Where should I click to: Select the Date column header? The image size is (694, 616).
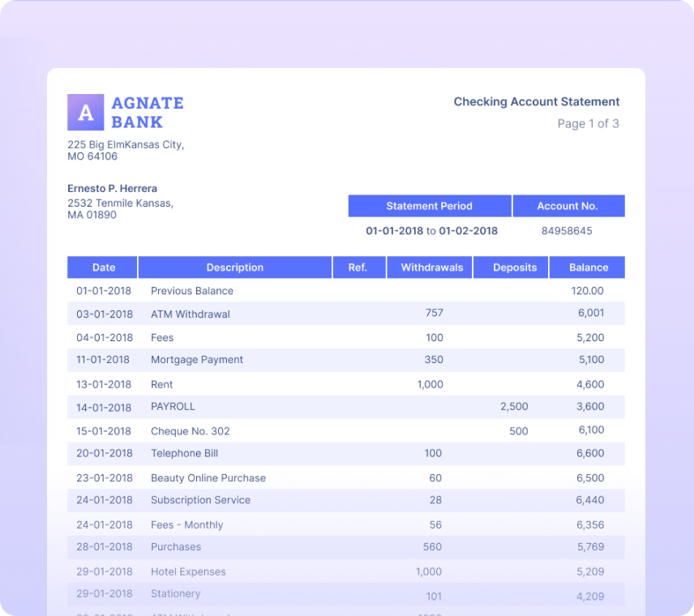click(101, 267)
